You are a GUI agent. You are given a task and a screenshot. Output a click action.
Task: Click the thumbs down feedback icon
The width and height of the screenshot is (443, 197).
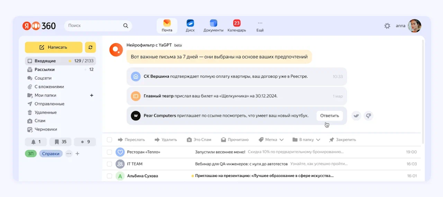(368, 116)
